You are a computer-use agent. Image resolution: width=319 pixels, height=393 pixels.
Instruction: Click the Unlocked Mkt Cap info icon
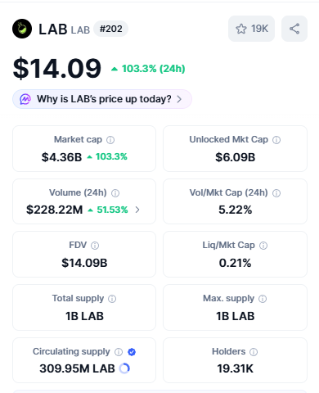(276, 140)
